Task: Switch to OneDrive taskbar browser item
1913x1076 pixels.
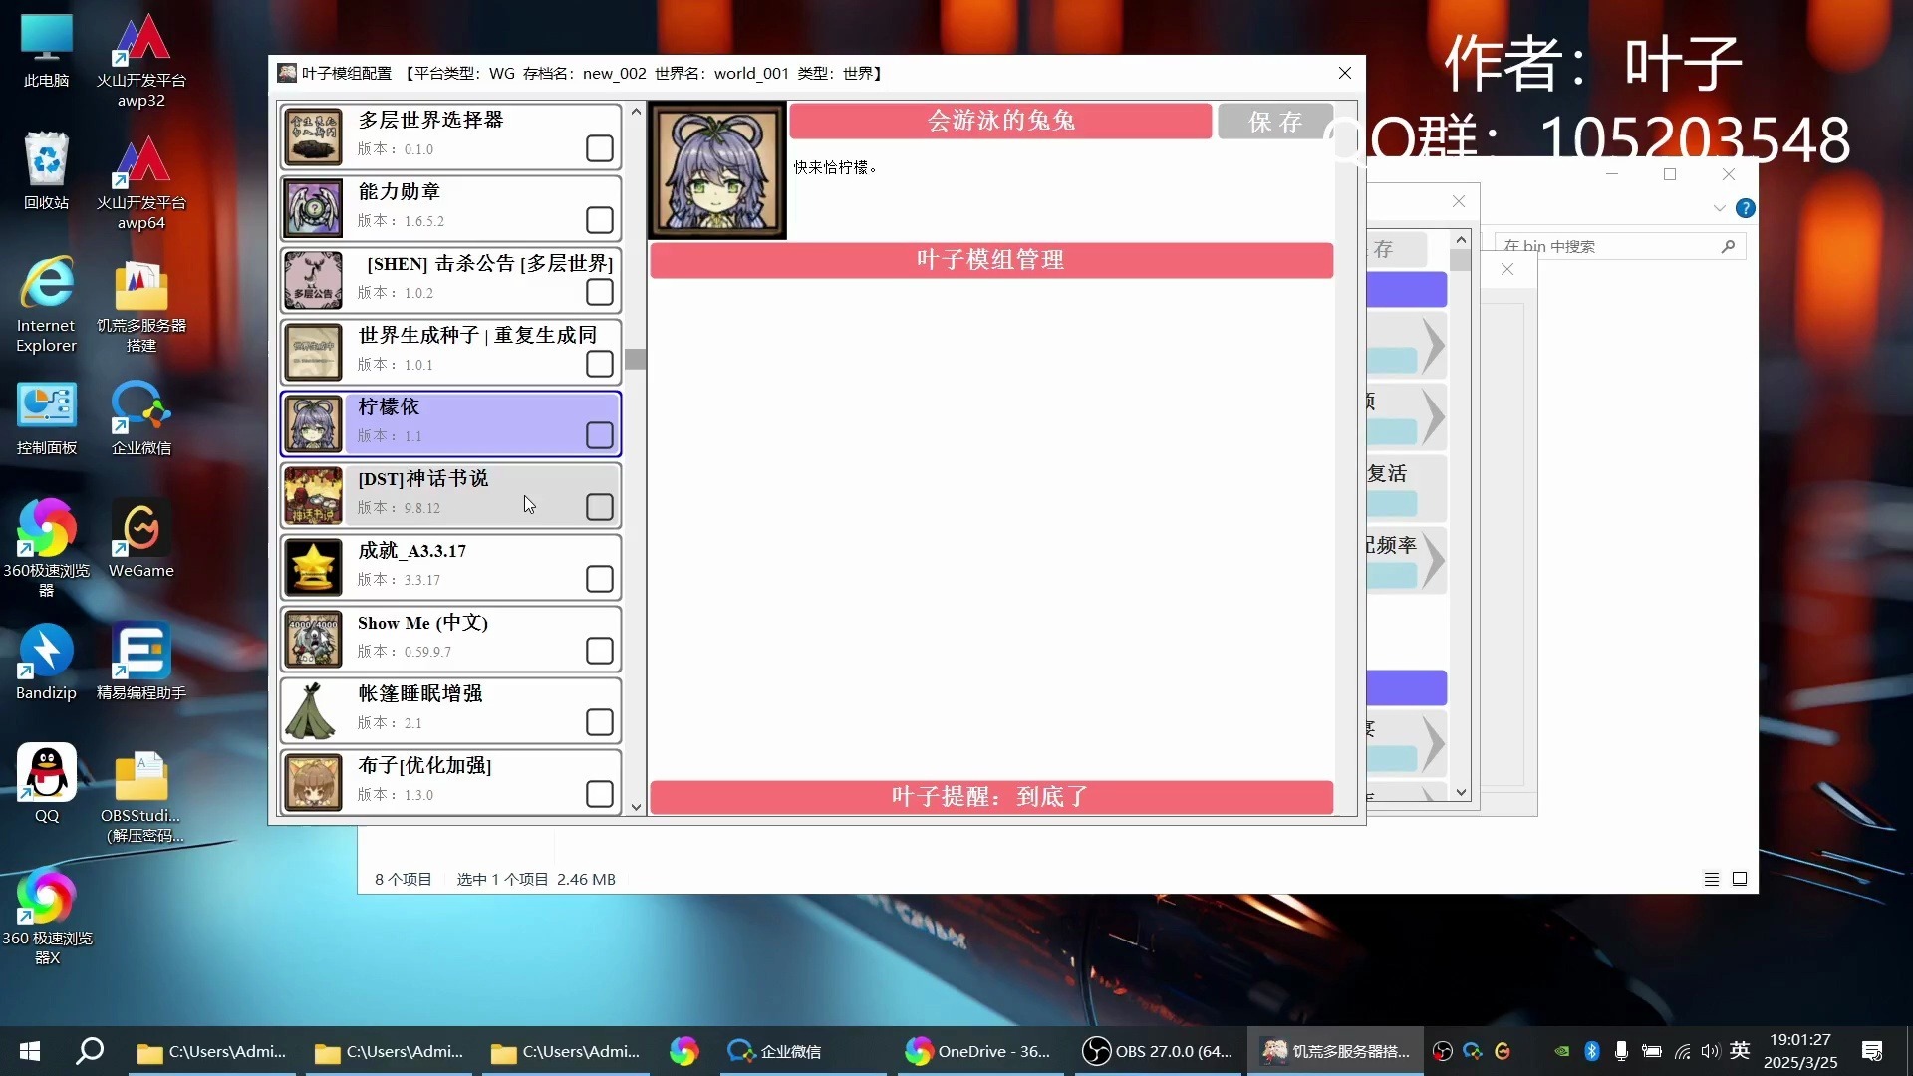Action: pyautogui.click(x=978, y=1051)
